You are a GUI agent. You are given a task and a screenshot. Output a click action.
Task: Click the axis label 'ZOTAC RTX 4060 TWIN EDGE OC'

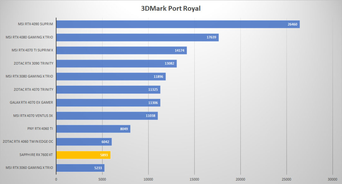28,142
